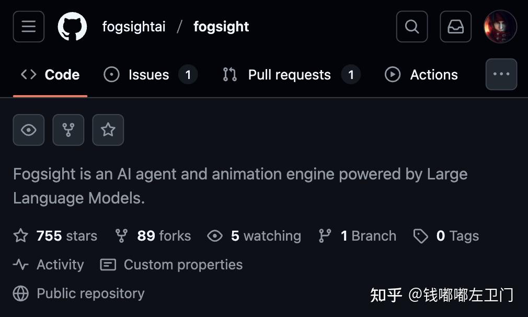The image size is (528, 317).
Task: Open the hamburger navigation menu
Action: click(x=29, y=27)
